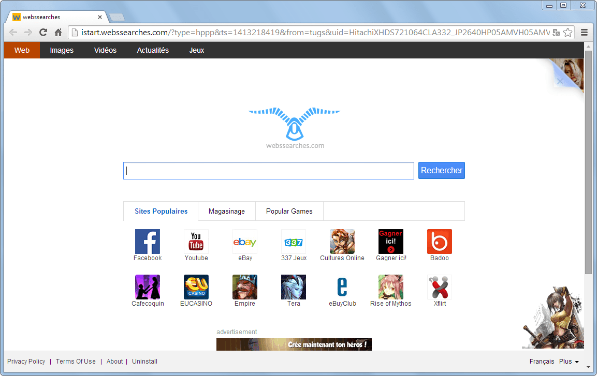
Task: Close the webssearches browser tab
Action: [100, 17]
